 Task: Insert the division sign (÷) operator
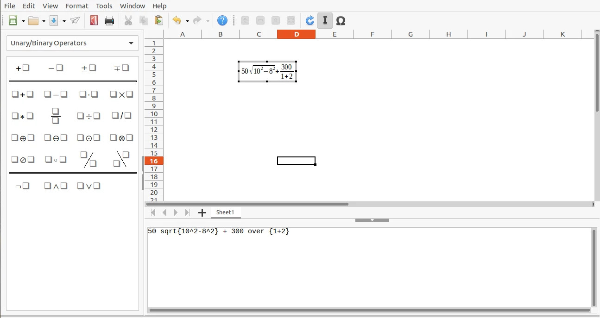(x=88, y=116)
